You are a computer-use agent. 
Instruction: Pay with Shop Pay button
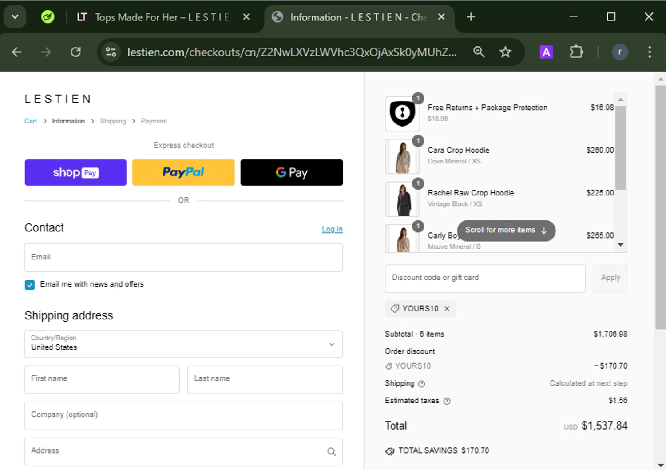coord(75,172)
